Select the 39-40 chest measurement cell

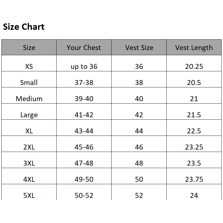84,99
